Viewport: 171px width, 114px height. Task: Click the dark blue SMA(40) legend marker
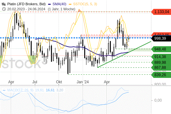pos(49,4)
